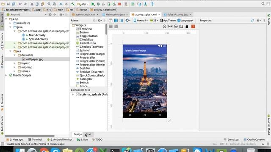Click the Redo arrow icon

(x=25, y=4)
